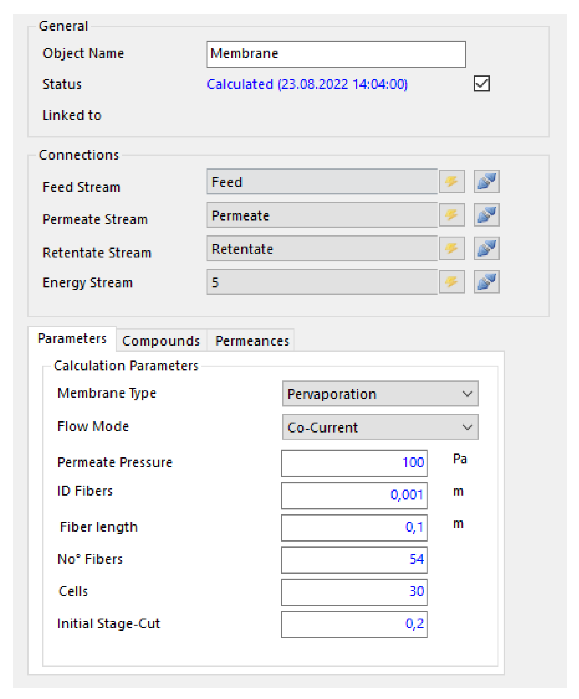Click the disconnect plug icon for Permeate Stream

[x=486, y=215]
